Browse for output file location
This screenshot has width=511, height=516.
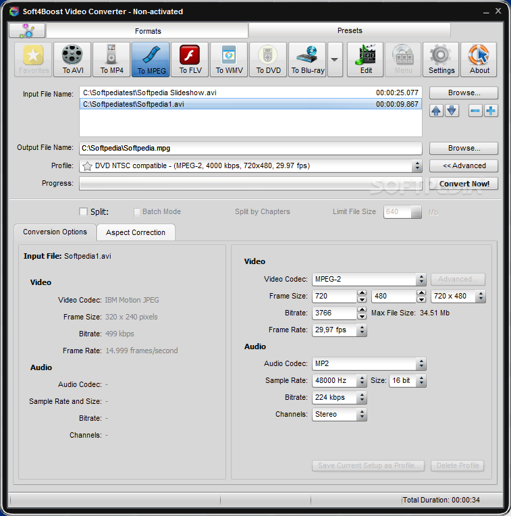pyautogui.click(x=463, y=148)
